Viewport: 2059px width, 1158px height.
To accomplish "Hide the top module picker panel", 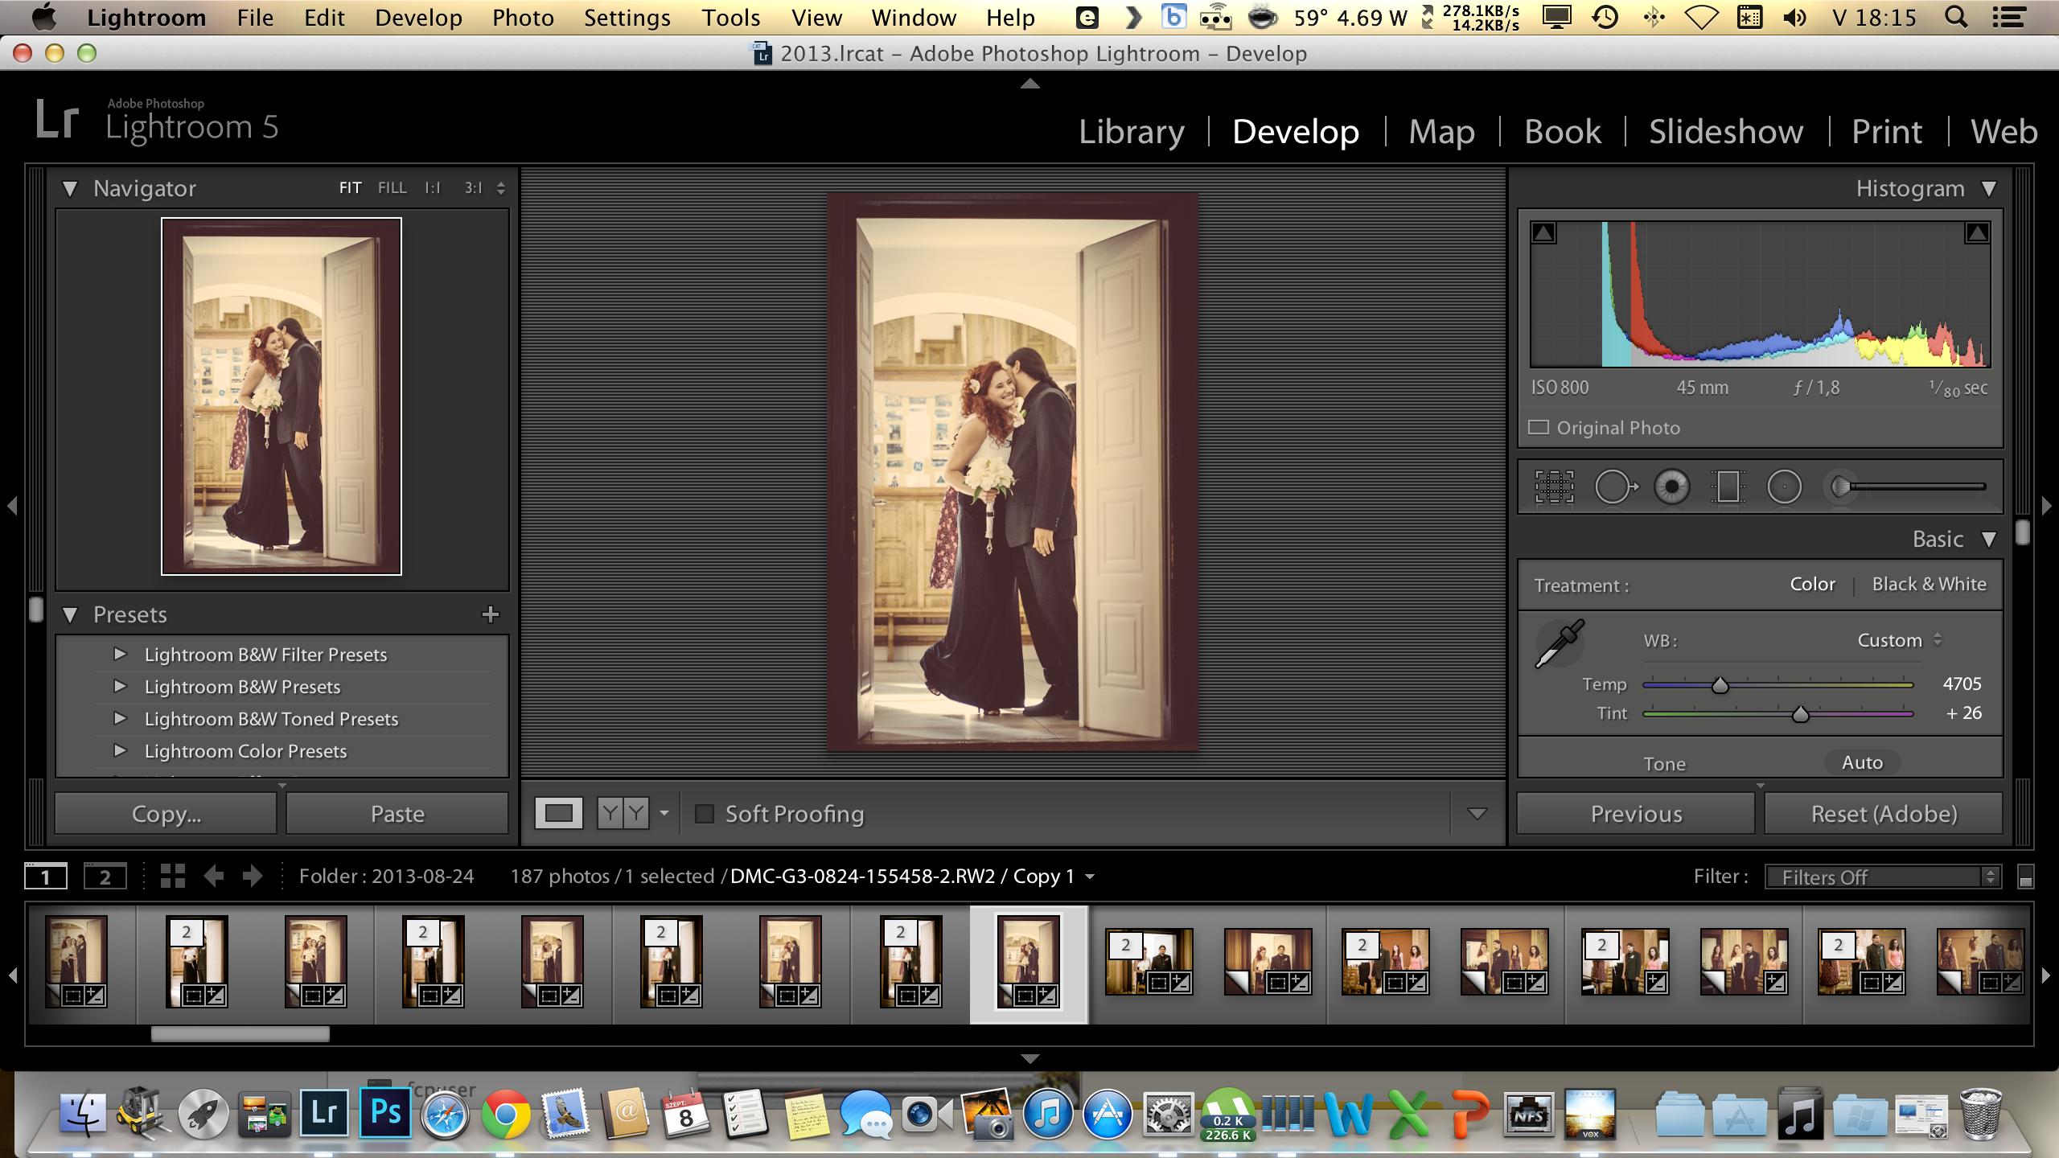I will [1029, 84].
